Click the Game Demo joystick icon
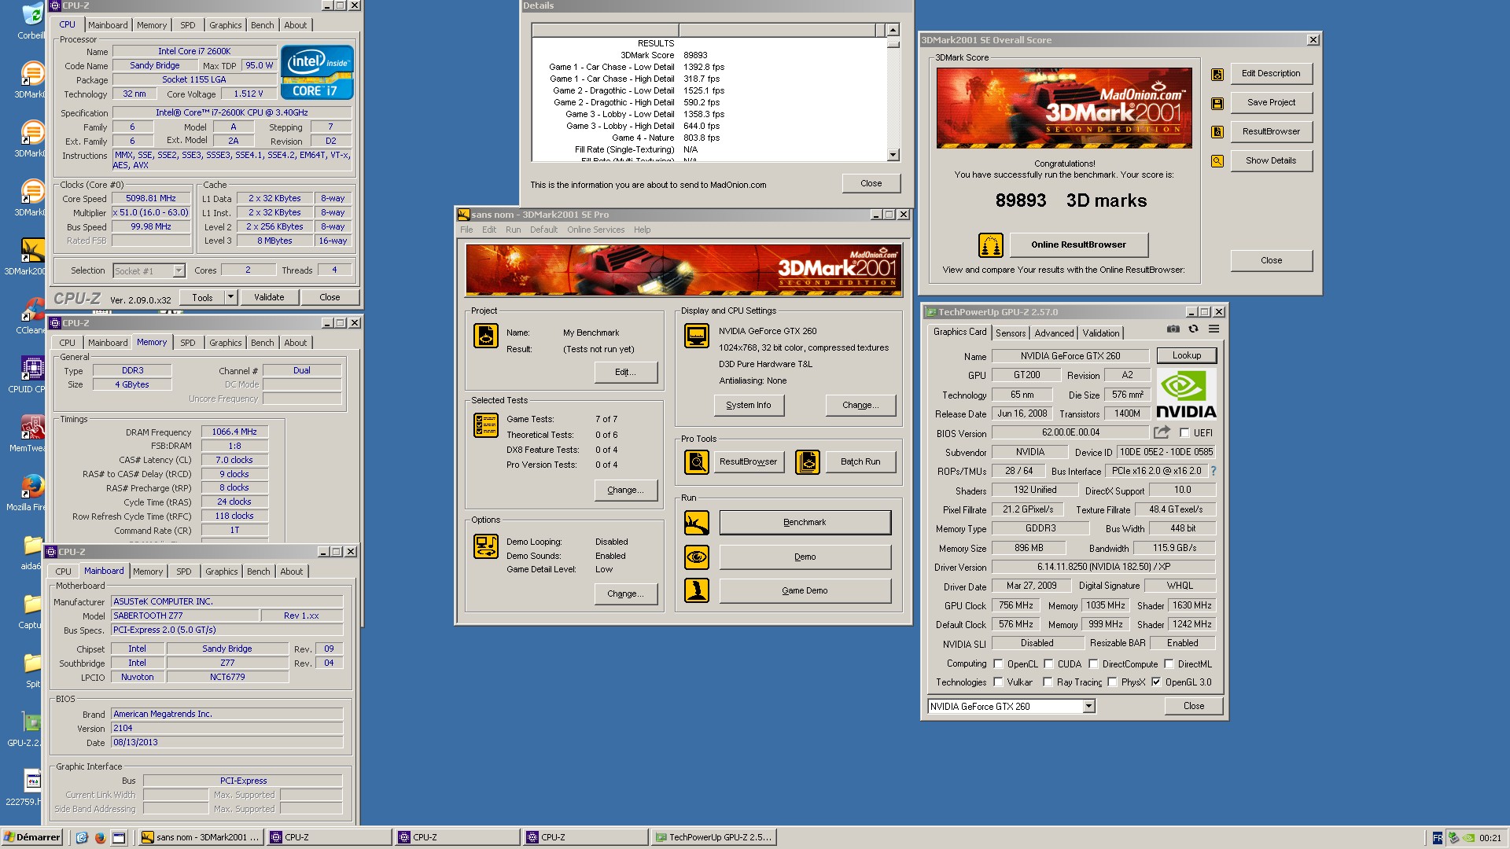 tap(697, 590)
